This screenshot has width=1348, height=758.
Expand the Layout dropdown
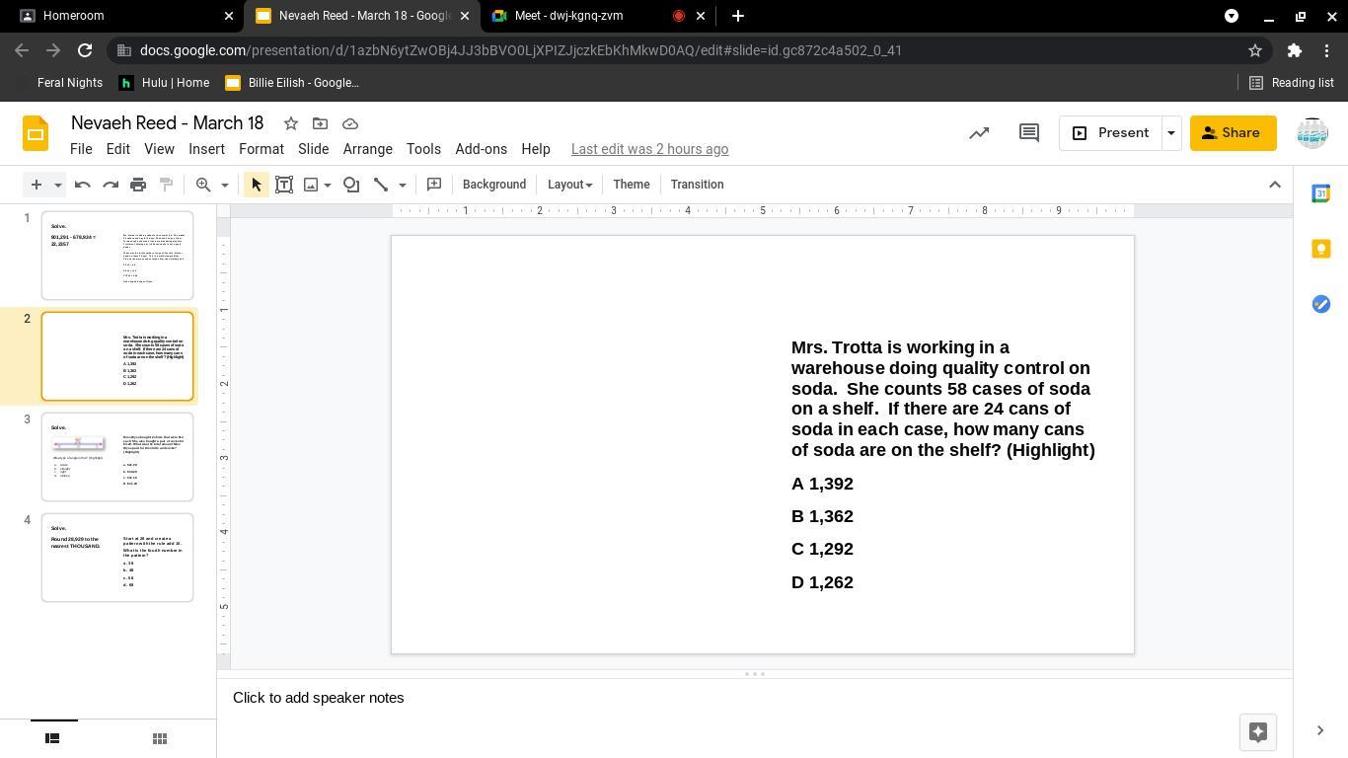tap(569, 185)
